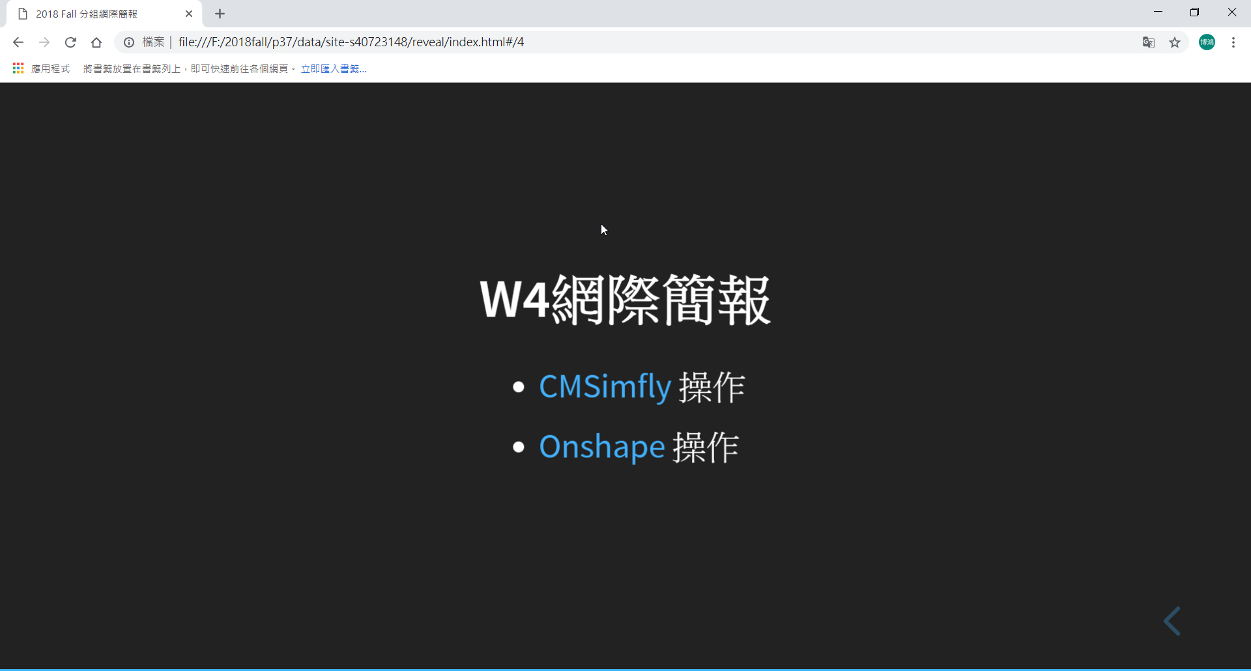Click the W4 slide heading text
This screenshot has width=1251, height=671.
pyautogui.click(x=625, y=300)
